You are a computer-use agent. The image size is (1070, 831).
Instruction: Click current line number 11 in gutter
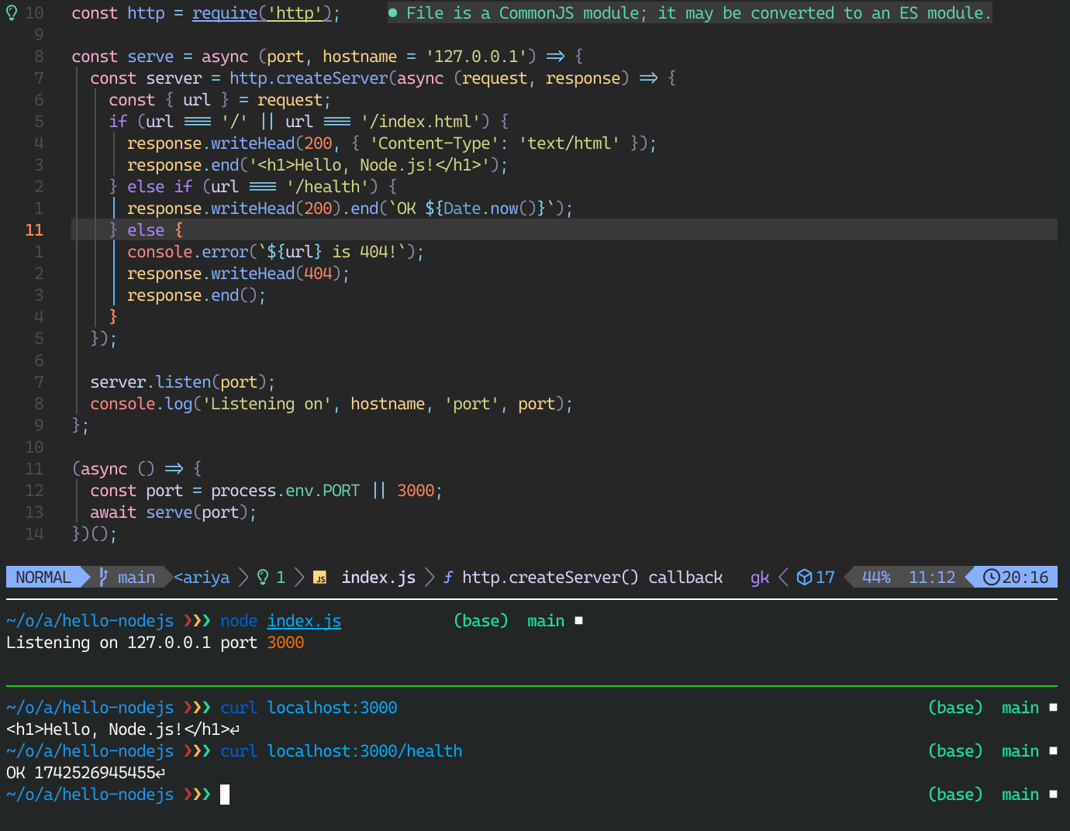tap(34, 230)
